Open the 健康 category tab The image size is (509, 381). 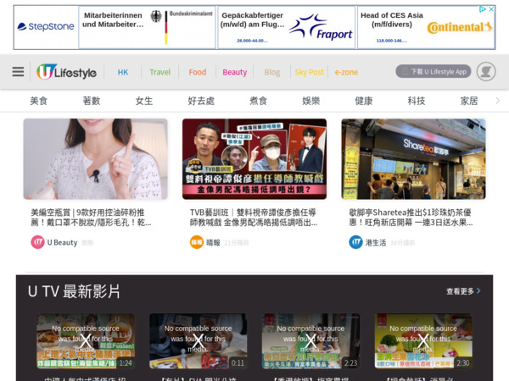pos(364,101)
